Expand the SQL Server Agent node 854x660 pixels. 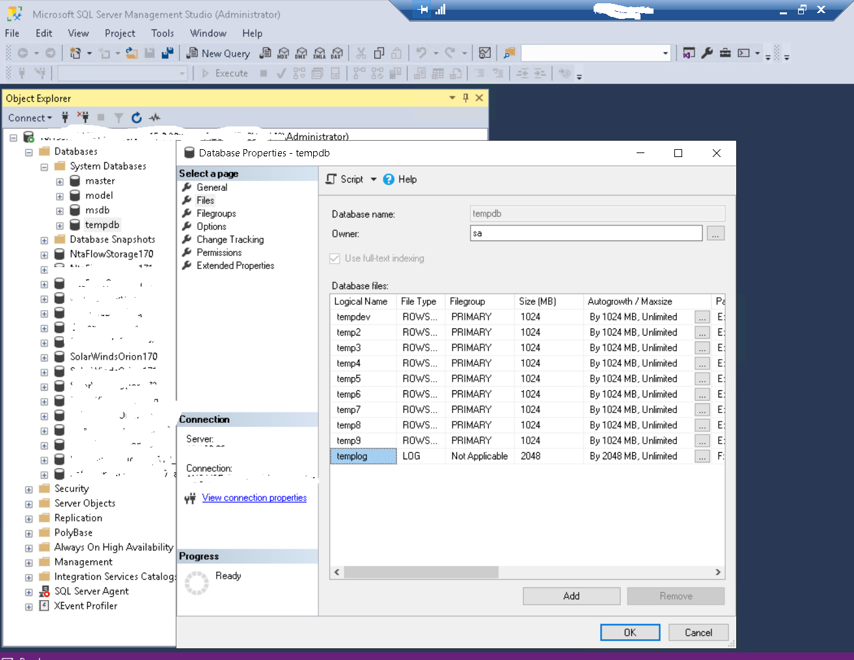tap(29, 592)
